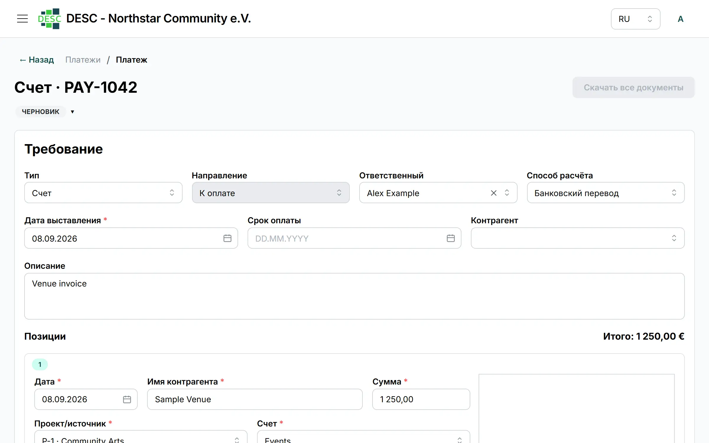Focus the Срок оплаты DD.MM.YYYY field
This screenshot has height=443, width=709.
[x=354, y=238]
